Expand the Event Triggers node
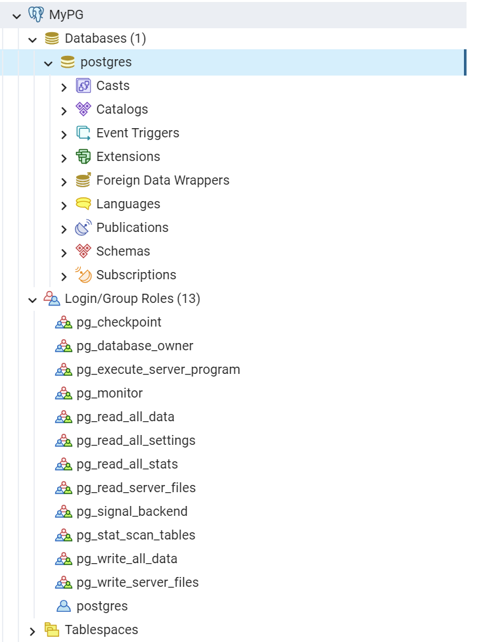Screen dimensions: 481x642 tap(64, 135)
